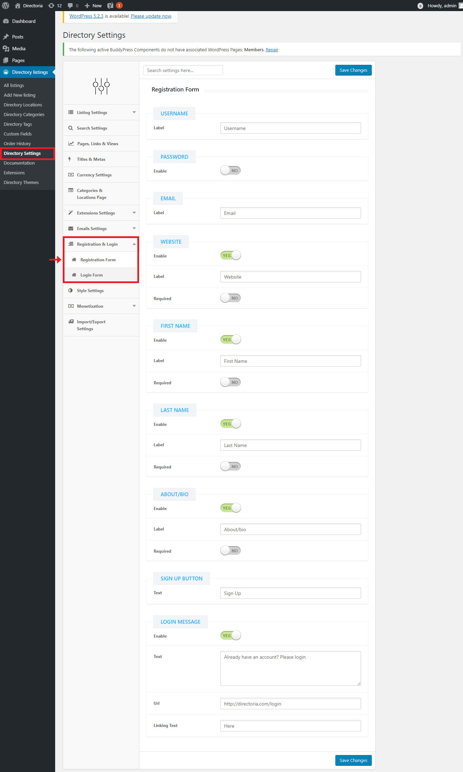Viewport: 463px width, 772px height.
Task: Open the Yoast SEO icon in admin bar
Action: click(x=110, y=6)
